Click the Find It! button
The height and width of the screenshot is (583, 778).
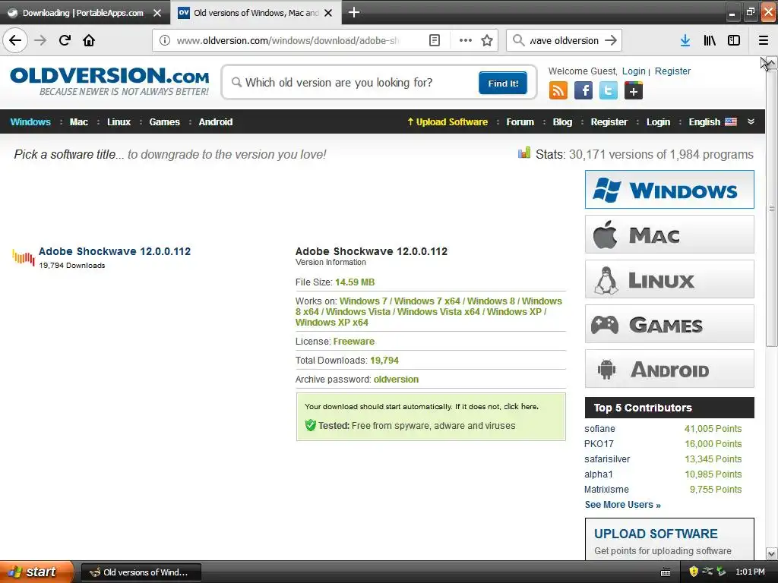pyautogui.click(x=503, y=83)
